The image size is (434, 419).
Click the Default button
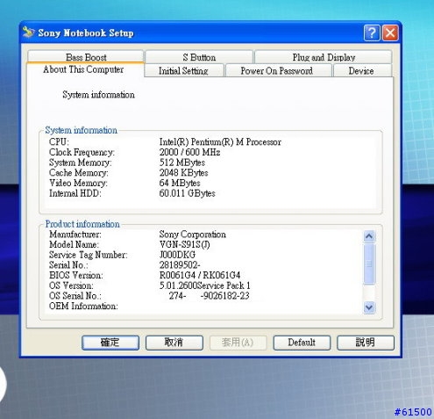click(302, 343)
